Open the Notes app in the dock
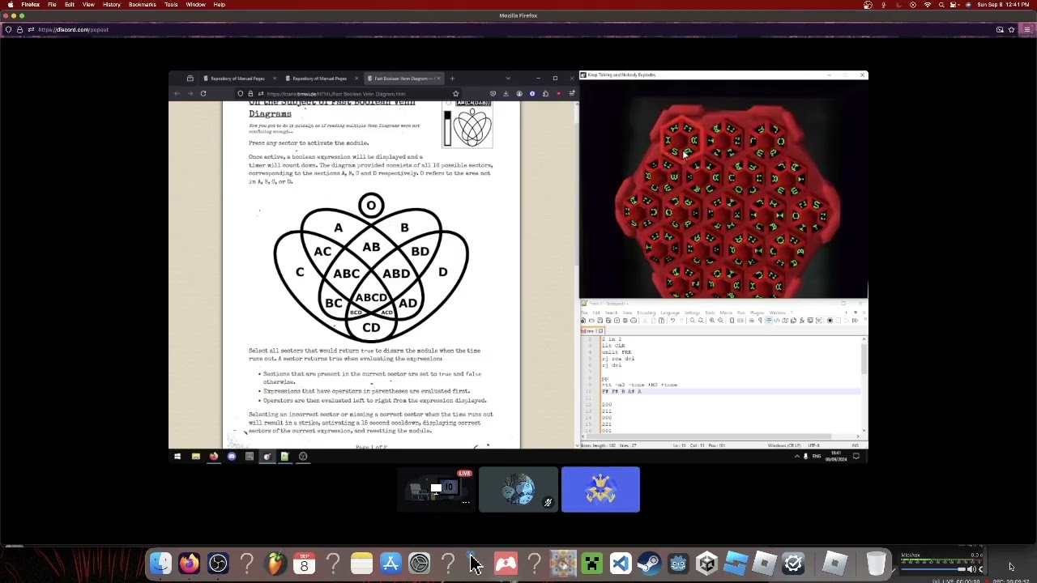Image resolution: width=1037 pixels, height=583 pixels. point(361,563)
